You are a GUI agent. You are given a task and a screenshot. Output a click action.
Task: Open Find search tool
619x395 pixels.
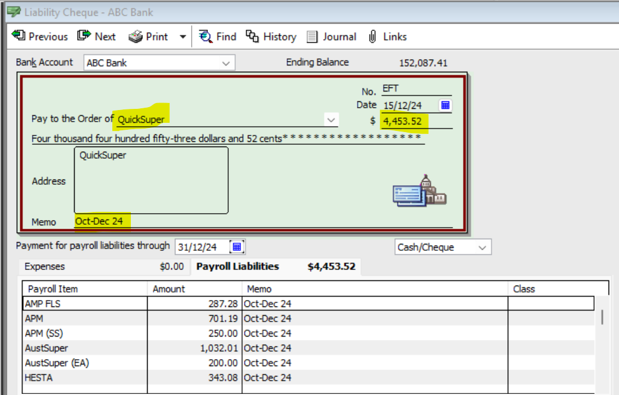tap(218, 36)
